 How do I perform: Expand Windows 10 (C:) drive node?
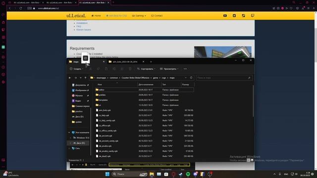click(x=70, y=138)
